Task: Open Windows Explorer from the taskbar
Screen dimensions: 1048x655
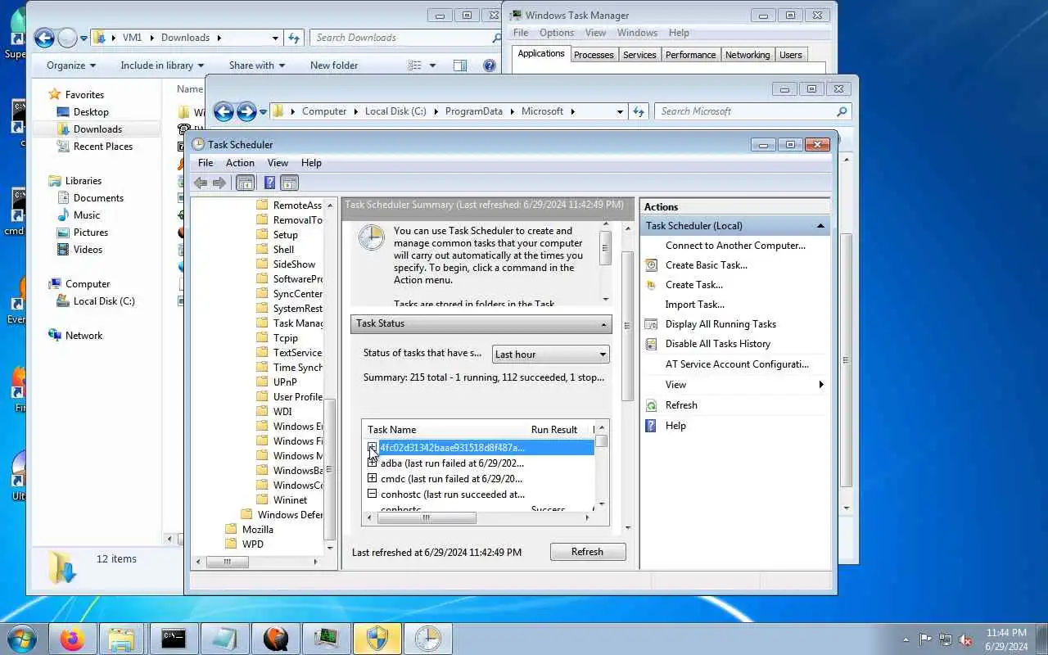Action: pos(121,639)
